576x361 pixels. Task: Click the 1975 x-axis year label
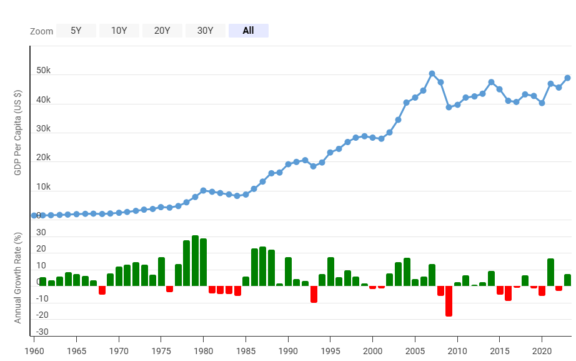(161, 351)
